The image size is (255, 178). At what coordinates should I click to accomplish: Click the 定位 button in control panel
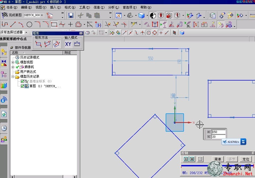[x=246, y=159]
